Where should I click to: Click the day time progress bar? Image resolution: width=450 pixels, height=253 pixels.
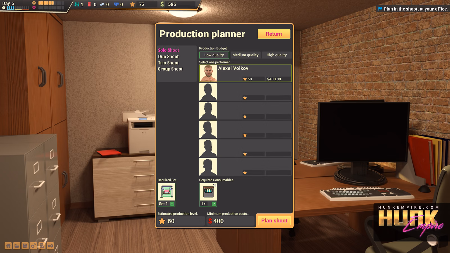point(18,8)
